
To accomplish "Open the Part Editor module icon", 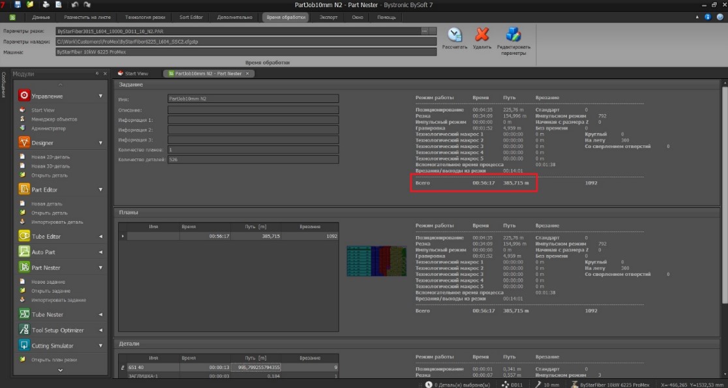I will [24, 189].
